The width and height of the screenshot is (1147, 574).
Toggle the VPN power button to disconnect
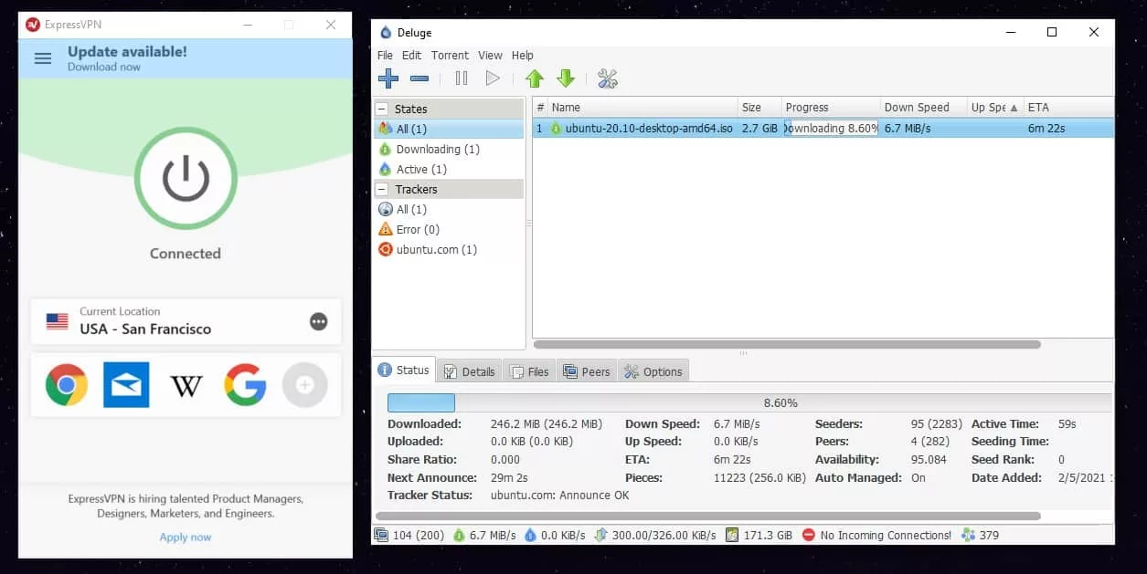(x=186, y=179)
